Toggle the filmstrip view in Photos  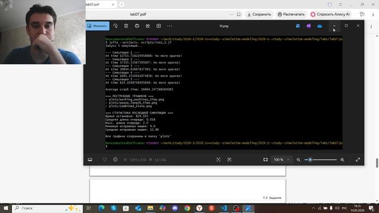pyautogui.click(x=90, y=160)
